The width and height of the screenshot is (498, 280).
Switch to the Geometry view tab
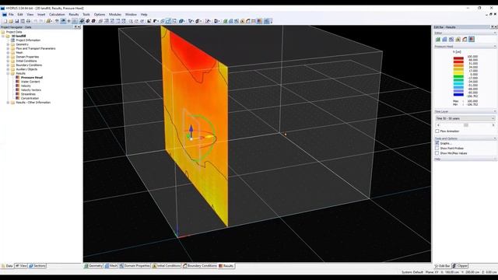(93, 266)
